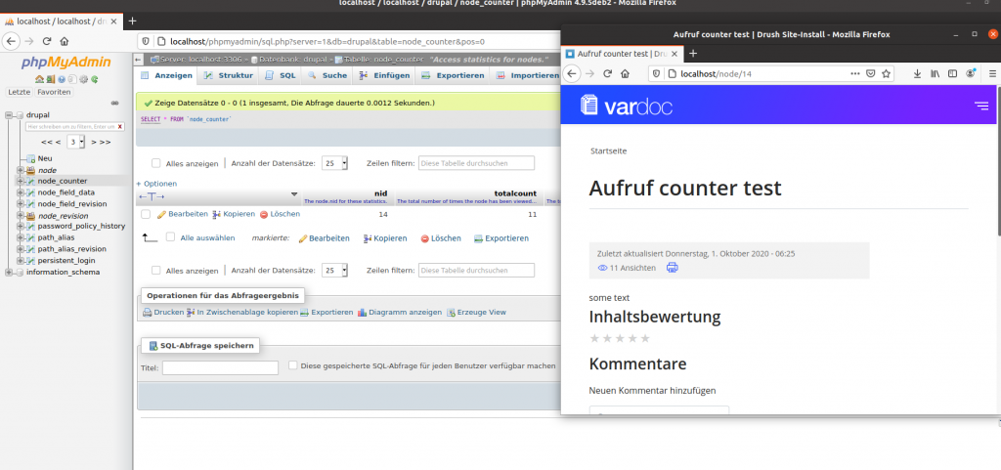Rate the content with the fifth star
The width and height of the screenshot is (1001, 470).
point(644,338)
